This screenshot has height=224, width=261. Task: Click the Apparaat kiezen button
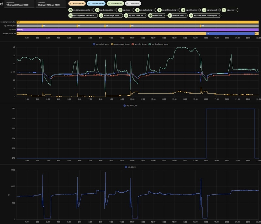click(96, 3)
